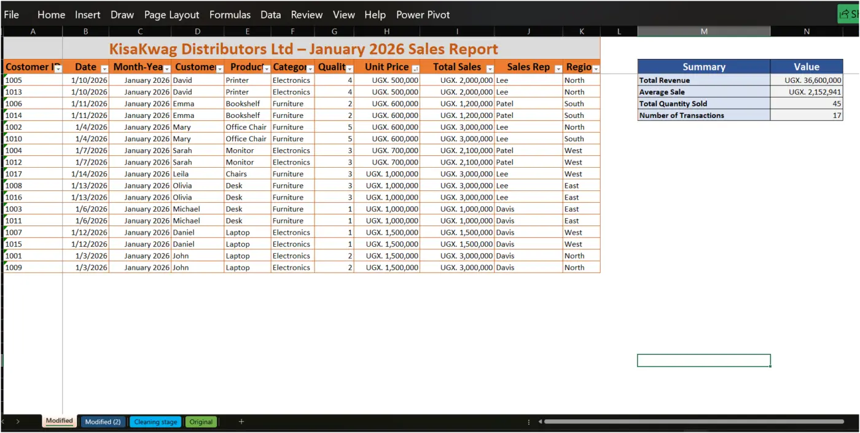Select the Total Revenue label cell

click(x=704, y=80)
